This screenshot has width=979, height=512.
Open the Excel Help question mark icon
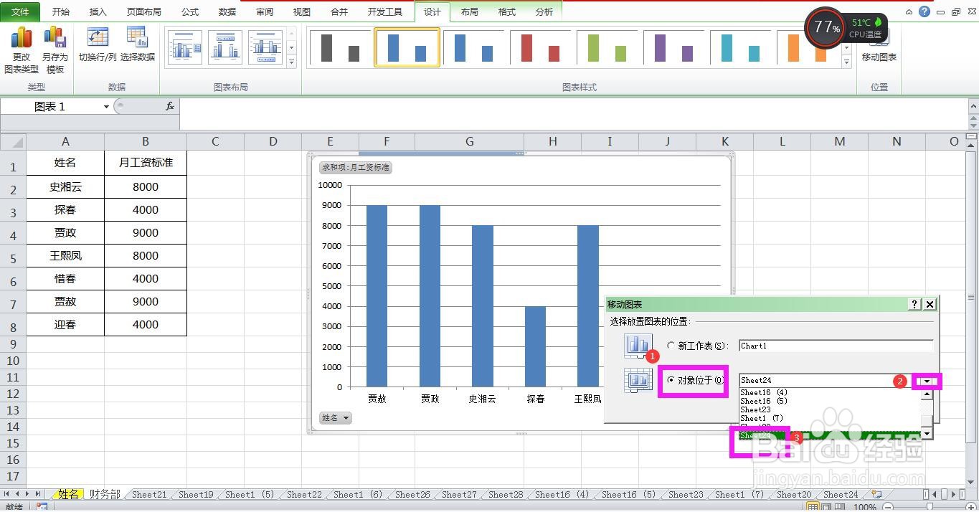coord(924,11)
